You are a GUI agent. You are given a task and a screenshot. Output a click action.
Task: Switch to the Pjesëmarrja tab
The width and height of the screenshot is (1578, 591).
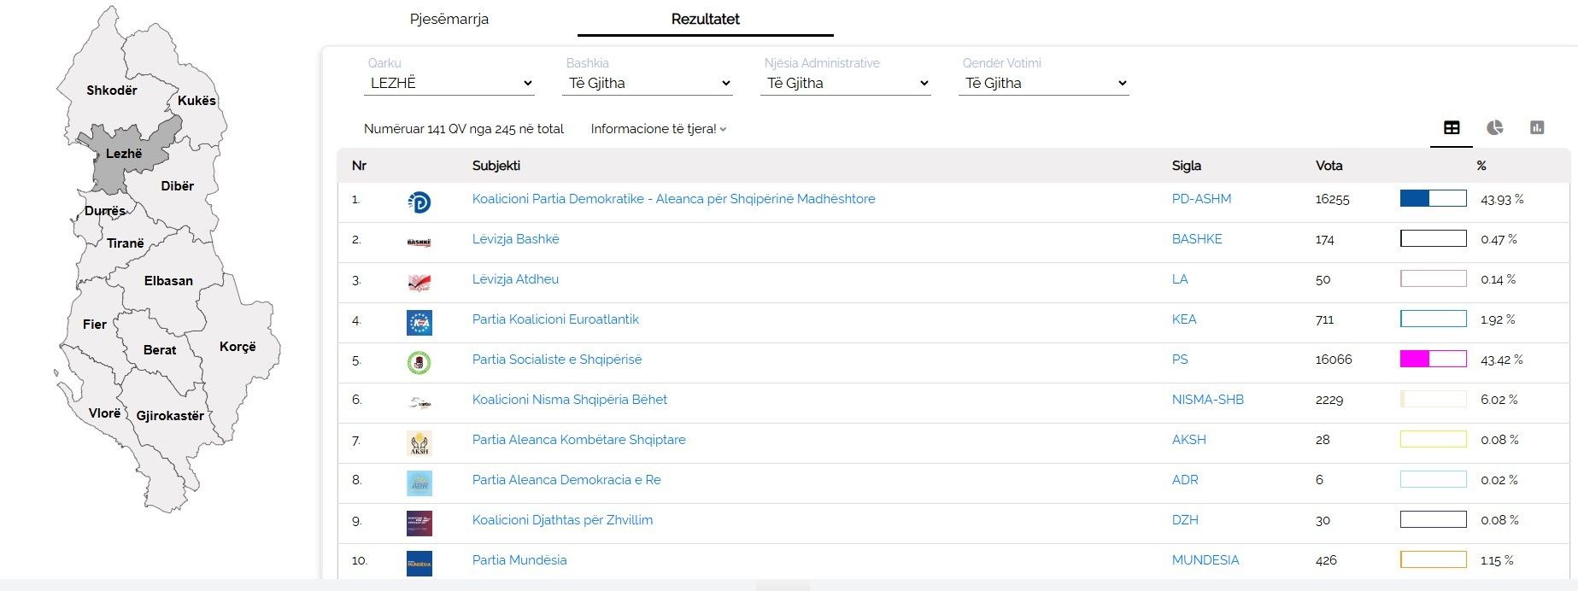point(449,19)
